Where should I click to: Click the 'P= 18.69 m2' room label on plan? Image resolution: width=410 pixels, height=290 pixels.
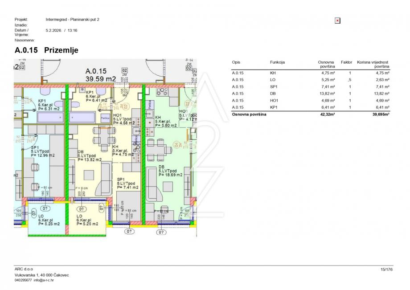tap(171, 175)
